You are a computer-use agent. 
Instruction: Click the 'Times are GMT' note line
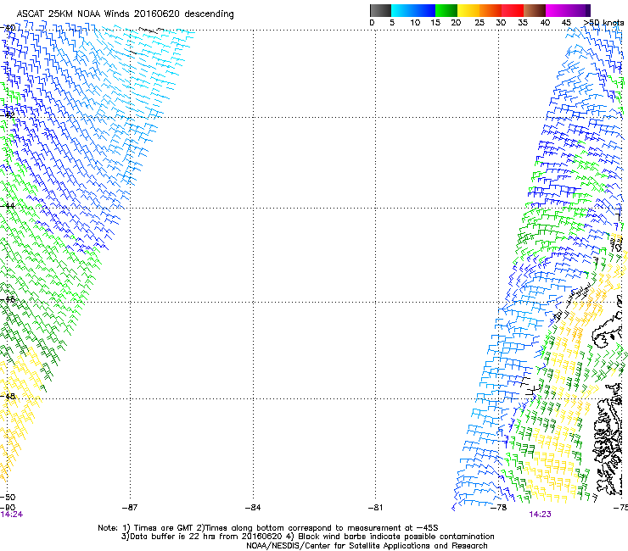(268, 528)
